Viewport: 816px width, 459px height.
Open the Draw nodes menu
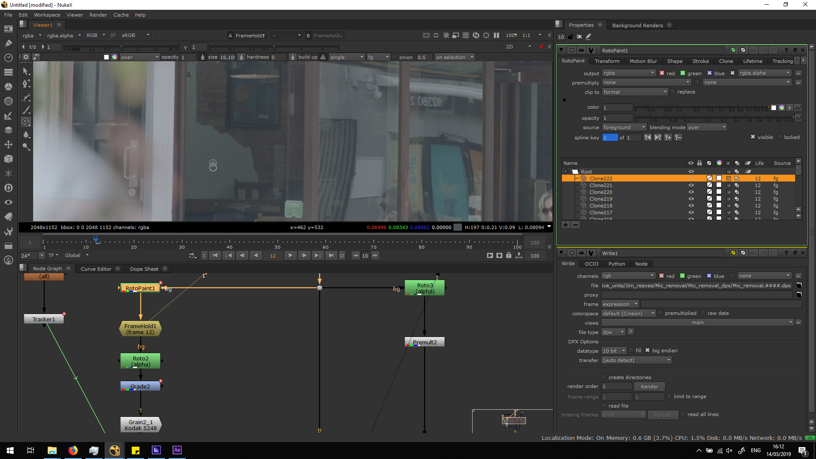pyautogui.click(x=8, y=43)
